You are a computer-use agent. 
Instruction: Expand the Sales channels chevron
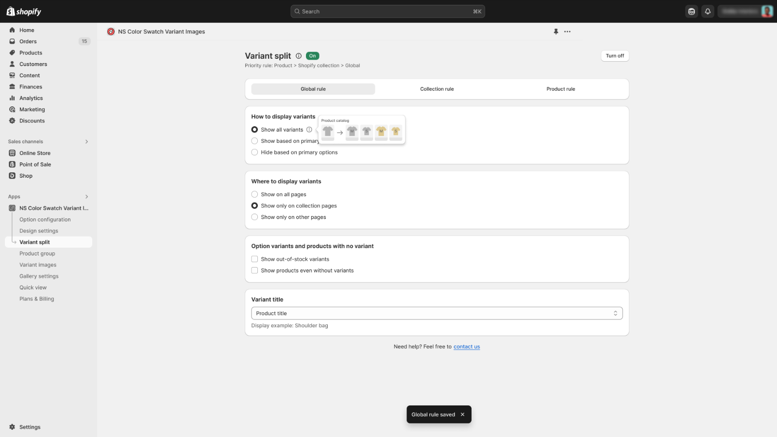87,142
